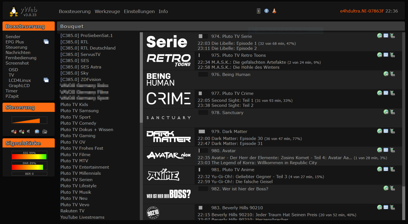Adjust the orange volume bar
The image size is (408, 224).
(x=29, y=120)
